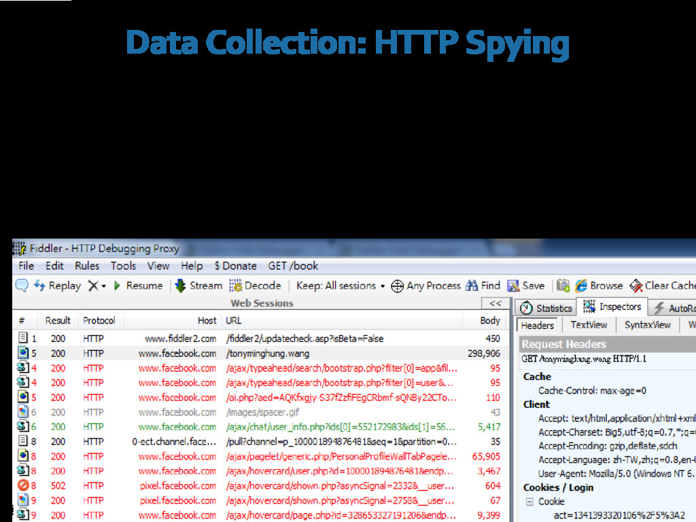Click the script icon of user_info.php session
This screenshot has width=696, height=522.
[x=23, y=426]
